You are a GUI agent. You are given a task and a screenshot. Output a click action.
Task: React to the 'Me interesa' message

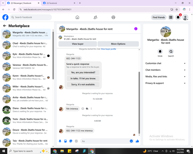pyautogui.click(x=83, y=109)
